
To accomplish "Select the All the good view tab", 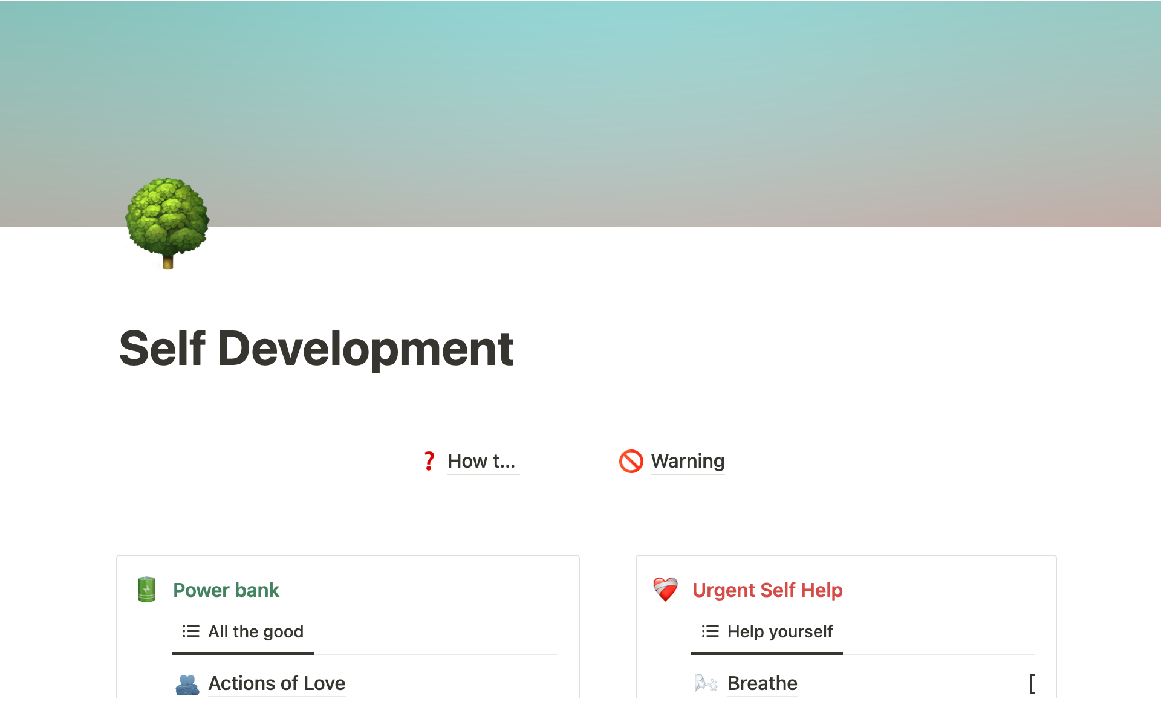I will point(242,631).
